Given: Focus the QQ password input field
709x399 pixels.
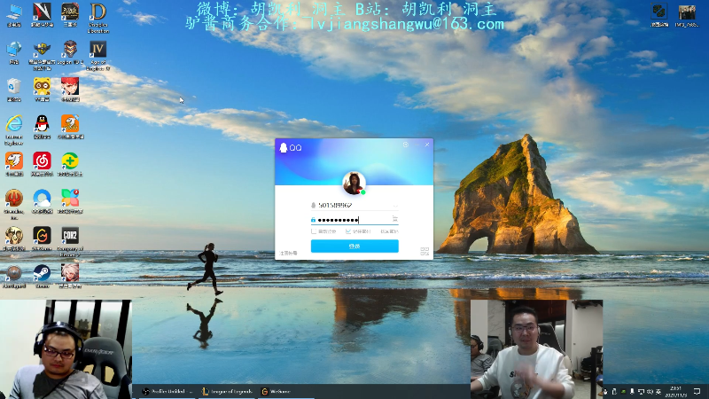Looking at the screenshot, I should click(x=354, y=220).
